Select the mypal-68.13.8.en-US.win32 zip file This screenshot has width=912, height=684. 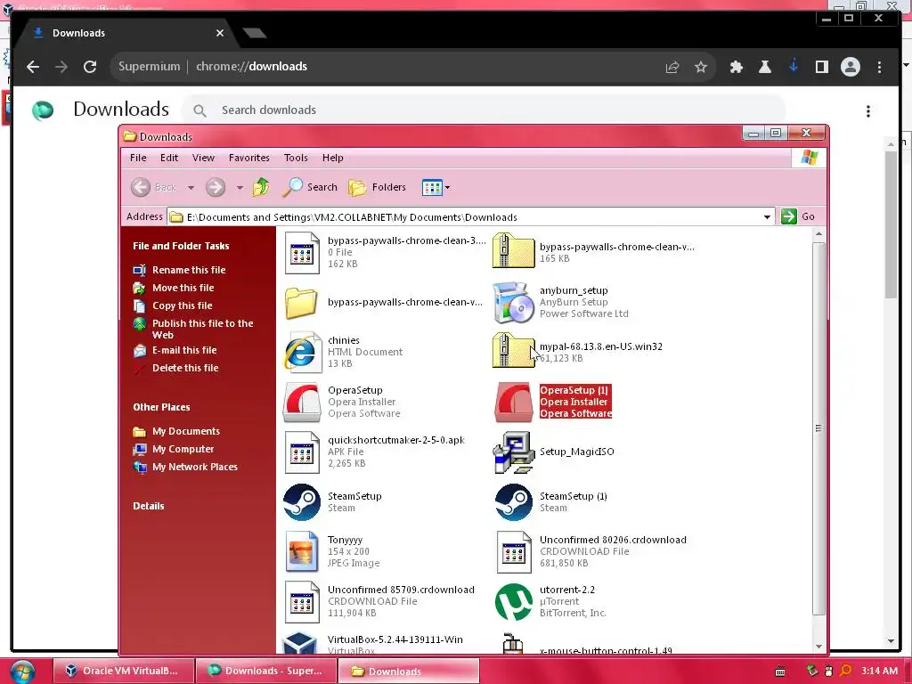point(514,351)
